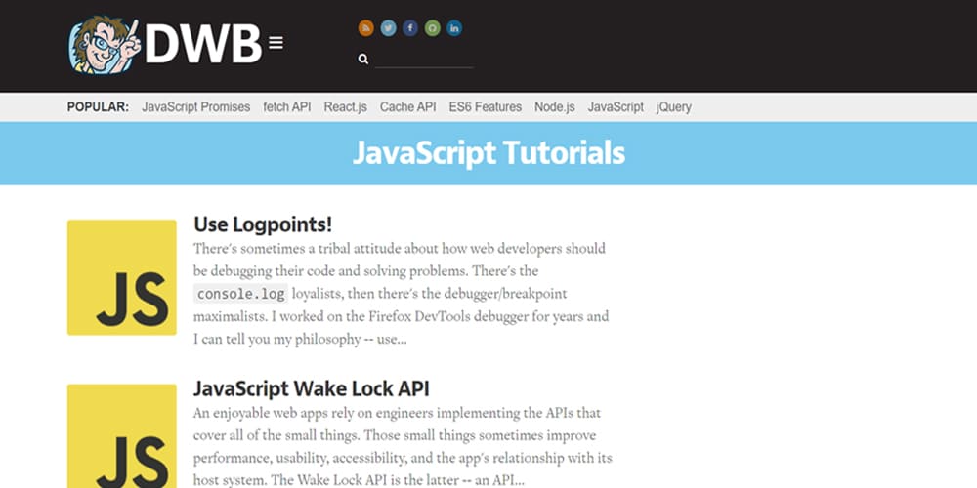Click the JavaScript Tutorials heading
The height and width of the screenshot is (488, 977).
tap(488, 153)
